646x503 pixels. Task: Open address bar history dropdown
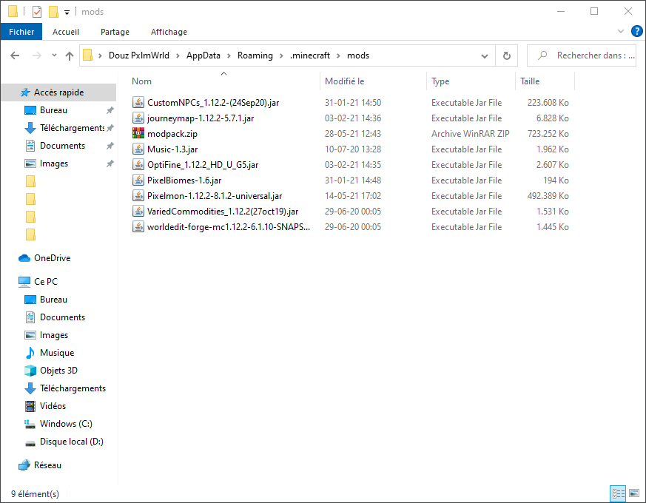(485, 55)
